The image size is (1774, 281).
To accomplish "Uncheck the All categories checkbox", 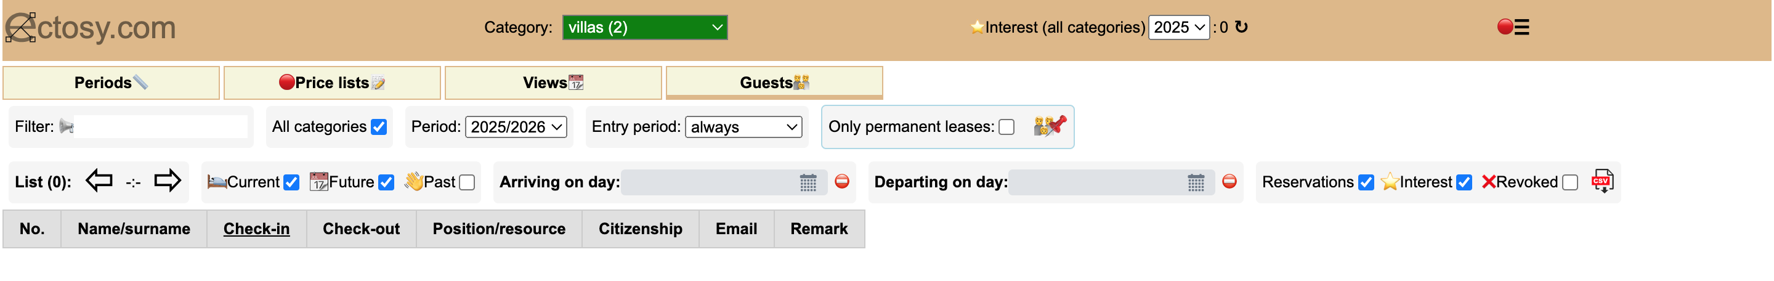I will tap(379, 127).
